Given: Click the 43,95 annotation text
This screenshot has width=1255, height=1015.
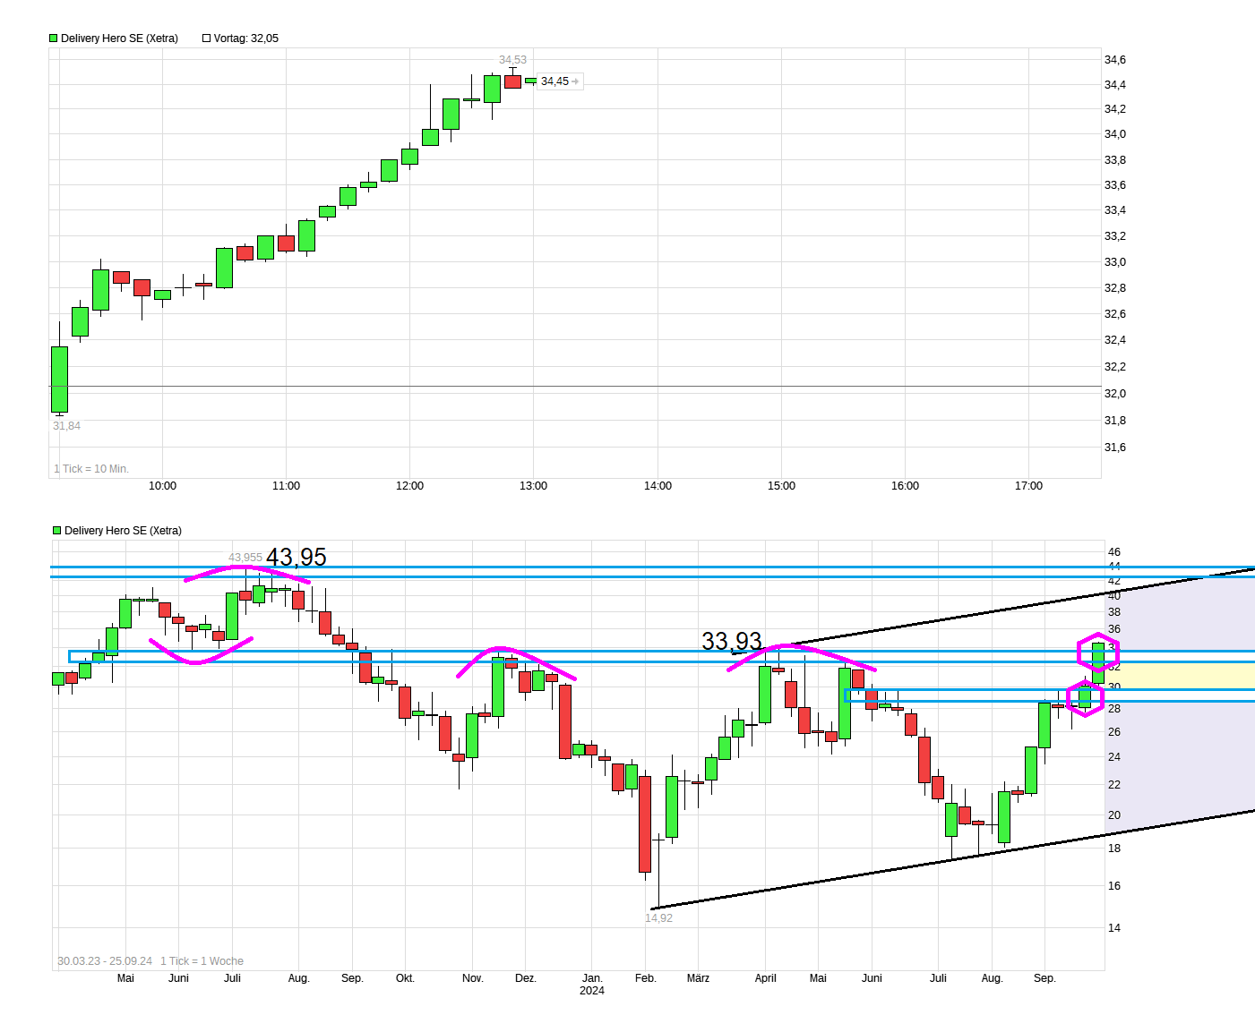Looking at the screenshot, I should (x=297, y=557).
